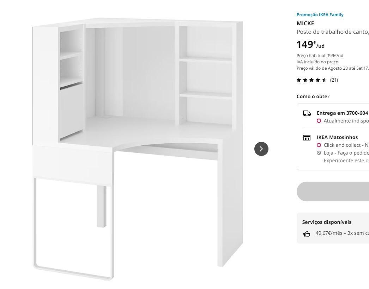Image resolution: width=369 pixels, height=289 pixels.
Task: Click the Loja - Faça o pedido text
Action: [x=346, y=153]
